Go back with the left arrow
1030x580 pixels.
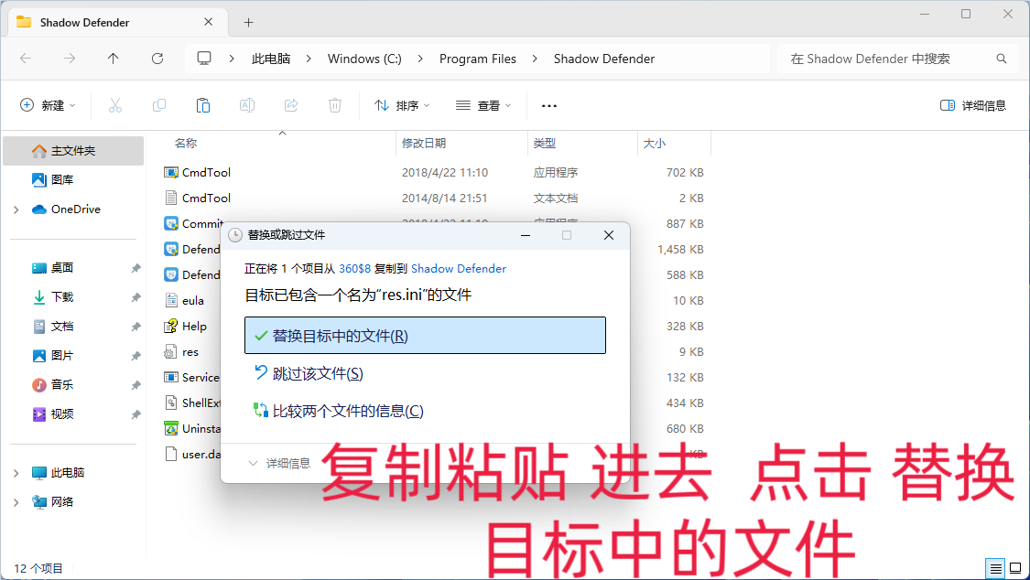coord(26,59)
